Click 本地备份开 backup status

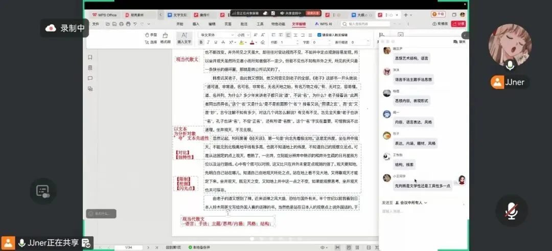[199, 247]
